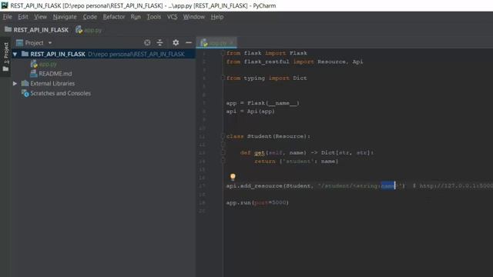Click the yellow lightbulb quick-fix icon
The width and height of the screenshot is (493, 277).
(x=233, y=177)
